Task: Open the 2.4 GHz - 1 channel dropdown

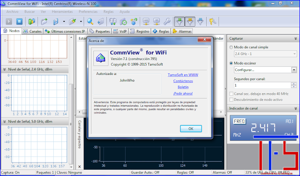Action: pos(265,54)
